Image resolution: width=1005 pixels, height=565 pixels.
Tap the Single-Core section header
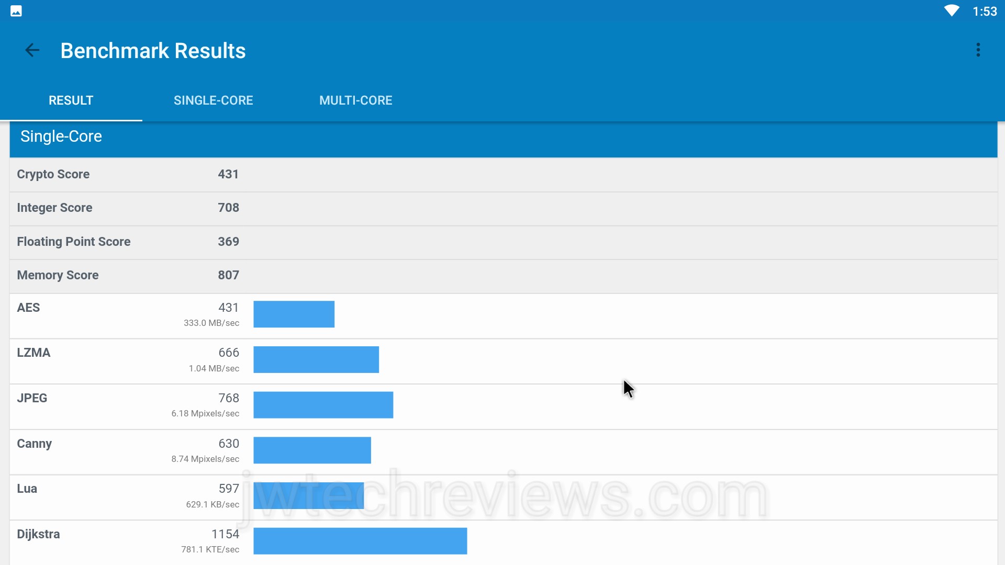click(61, 137)
